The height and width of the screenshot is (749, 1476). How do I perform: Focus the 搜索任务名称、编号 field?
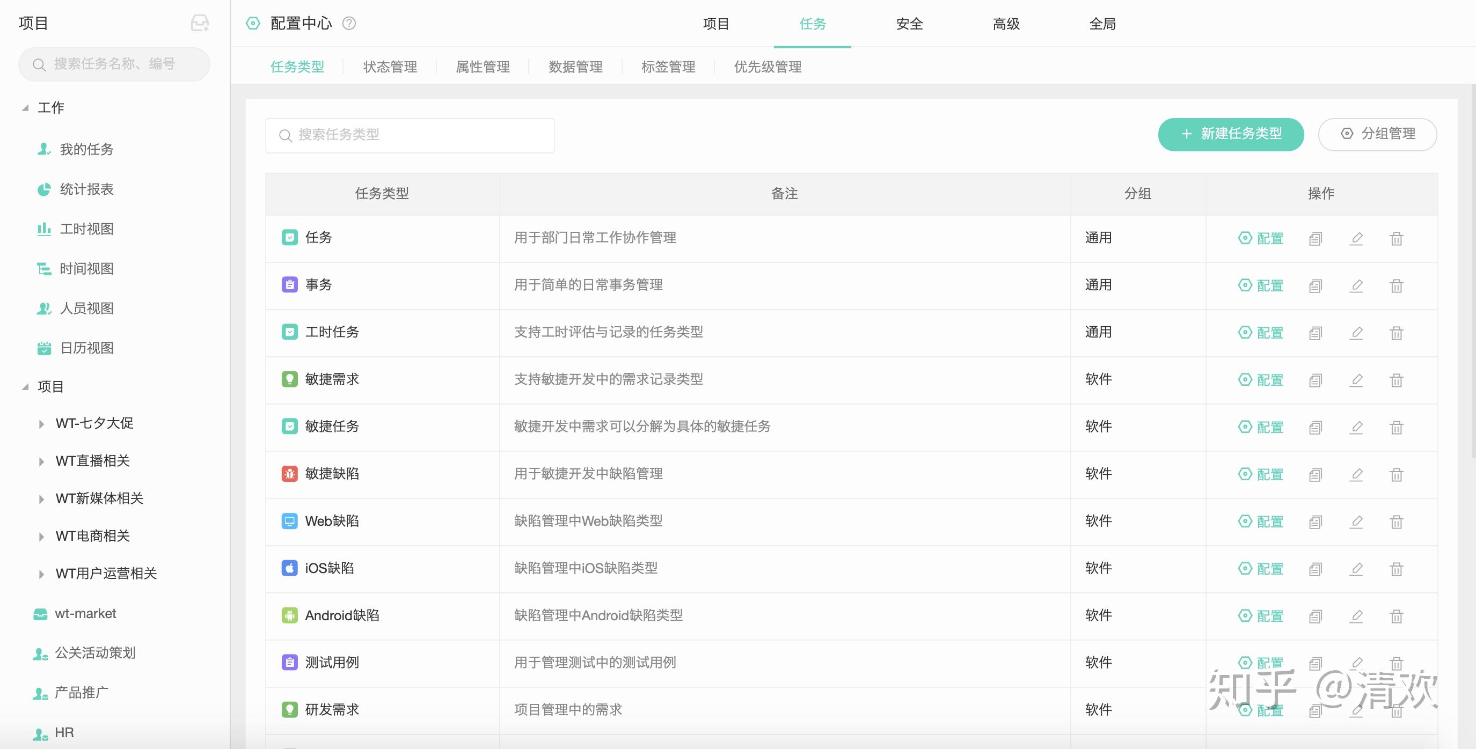point(114,64)
